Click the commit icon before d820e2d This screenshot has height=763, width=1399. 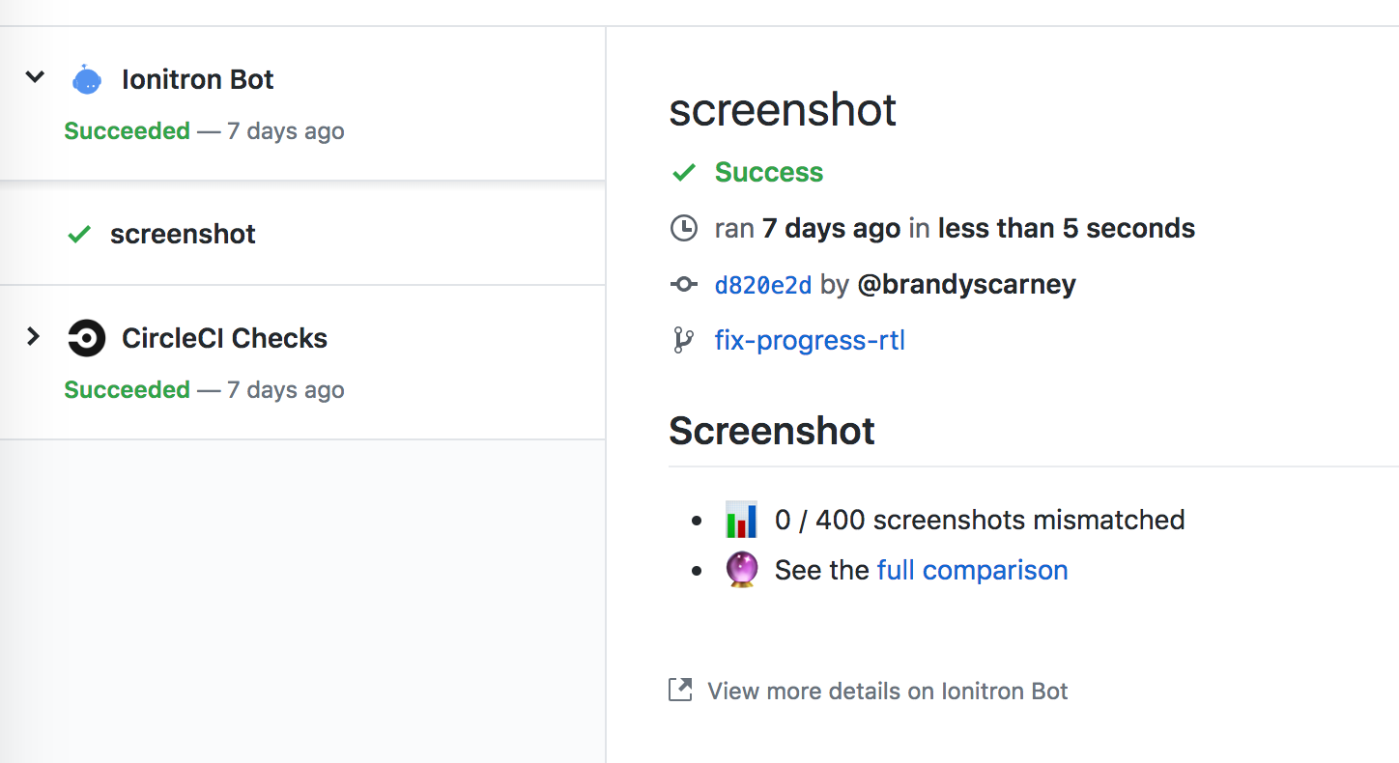pyautogui.click(x=683, y=284)
